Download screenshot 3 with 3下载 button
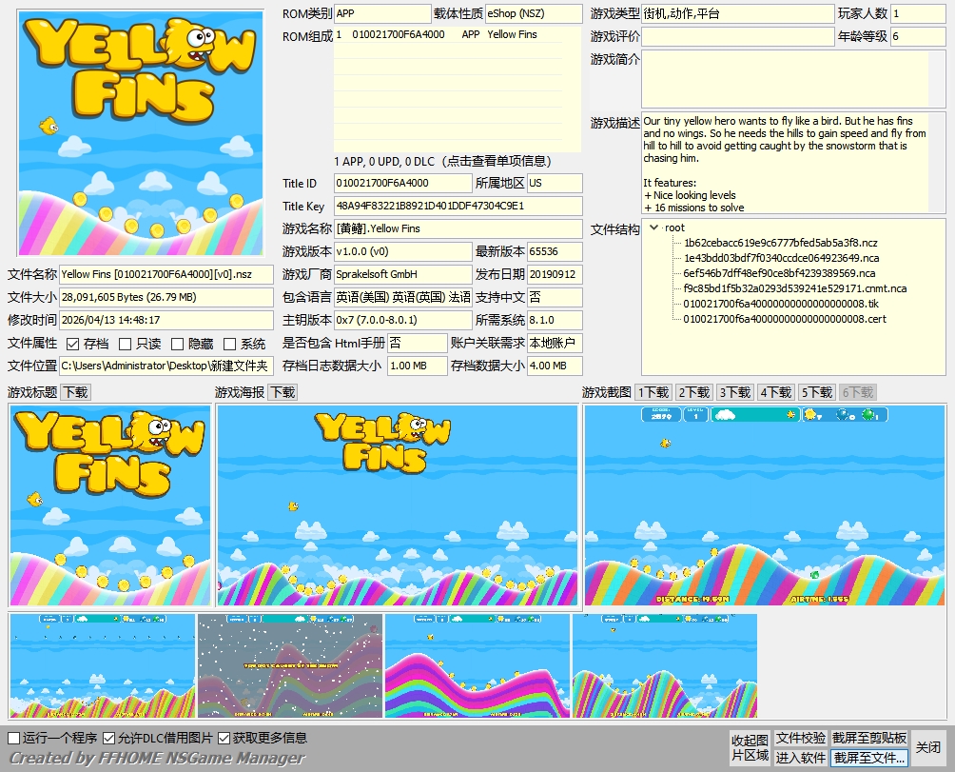 [x=735, y=392]
